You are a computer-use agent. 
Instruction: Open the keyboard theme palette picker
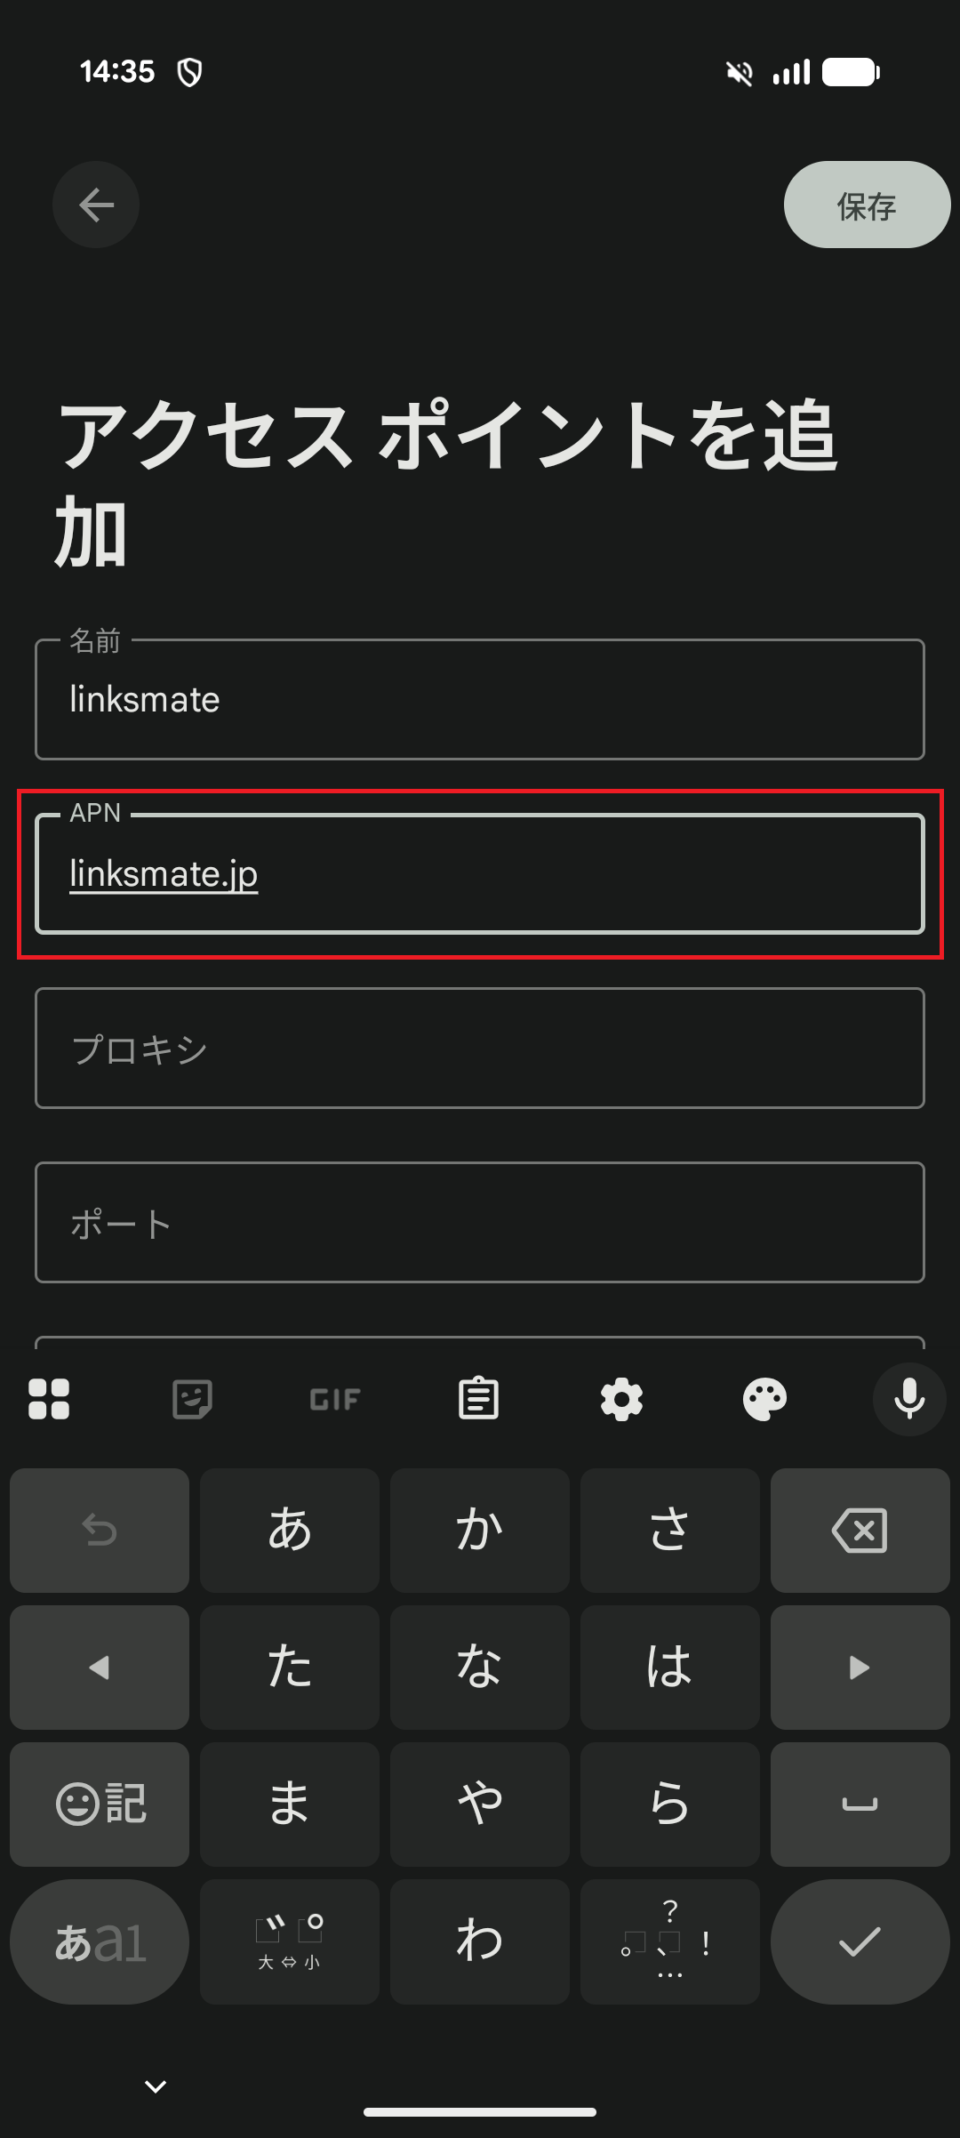tap(764, 1399)
